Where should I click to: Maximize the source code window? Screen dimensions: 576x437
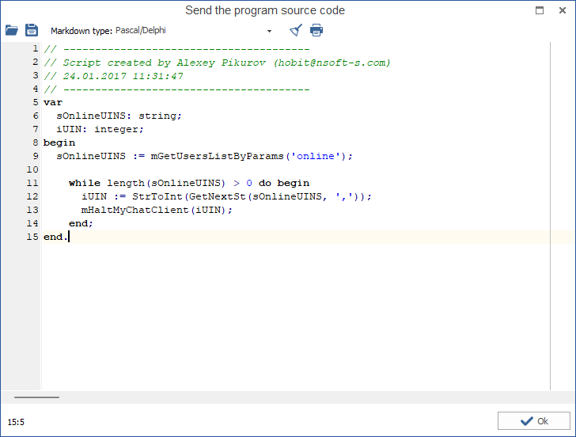(540, 10)
